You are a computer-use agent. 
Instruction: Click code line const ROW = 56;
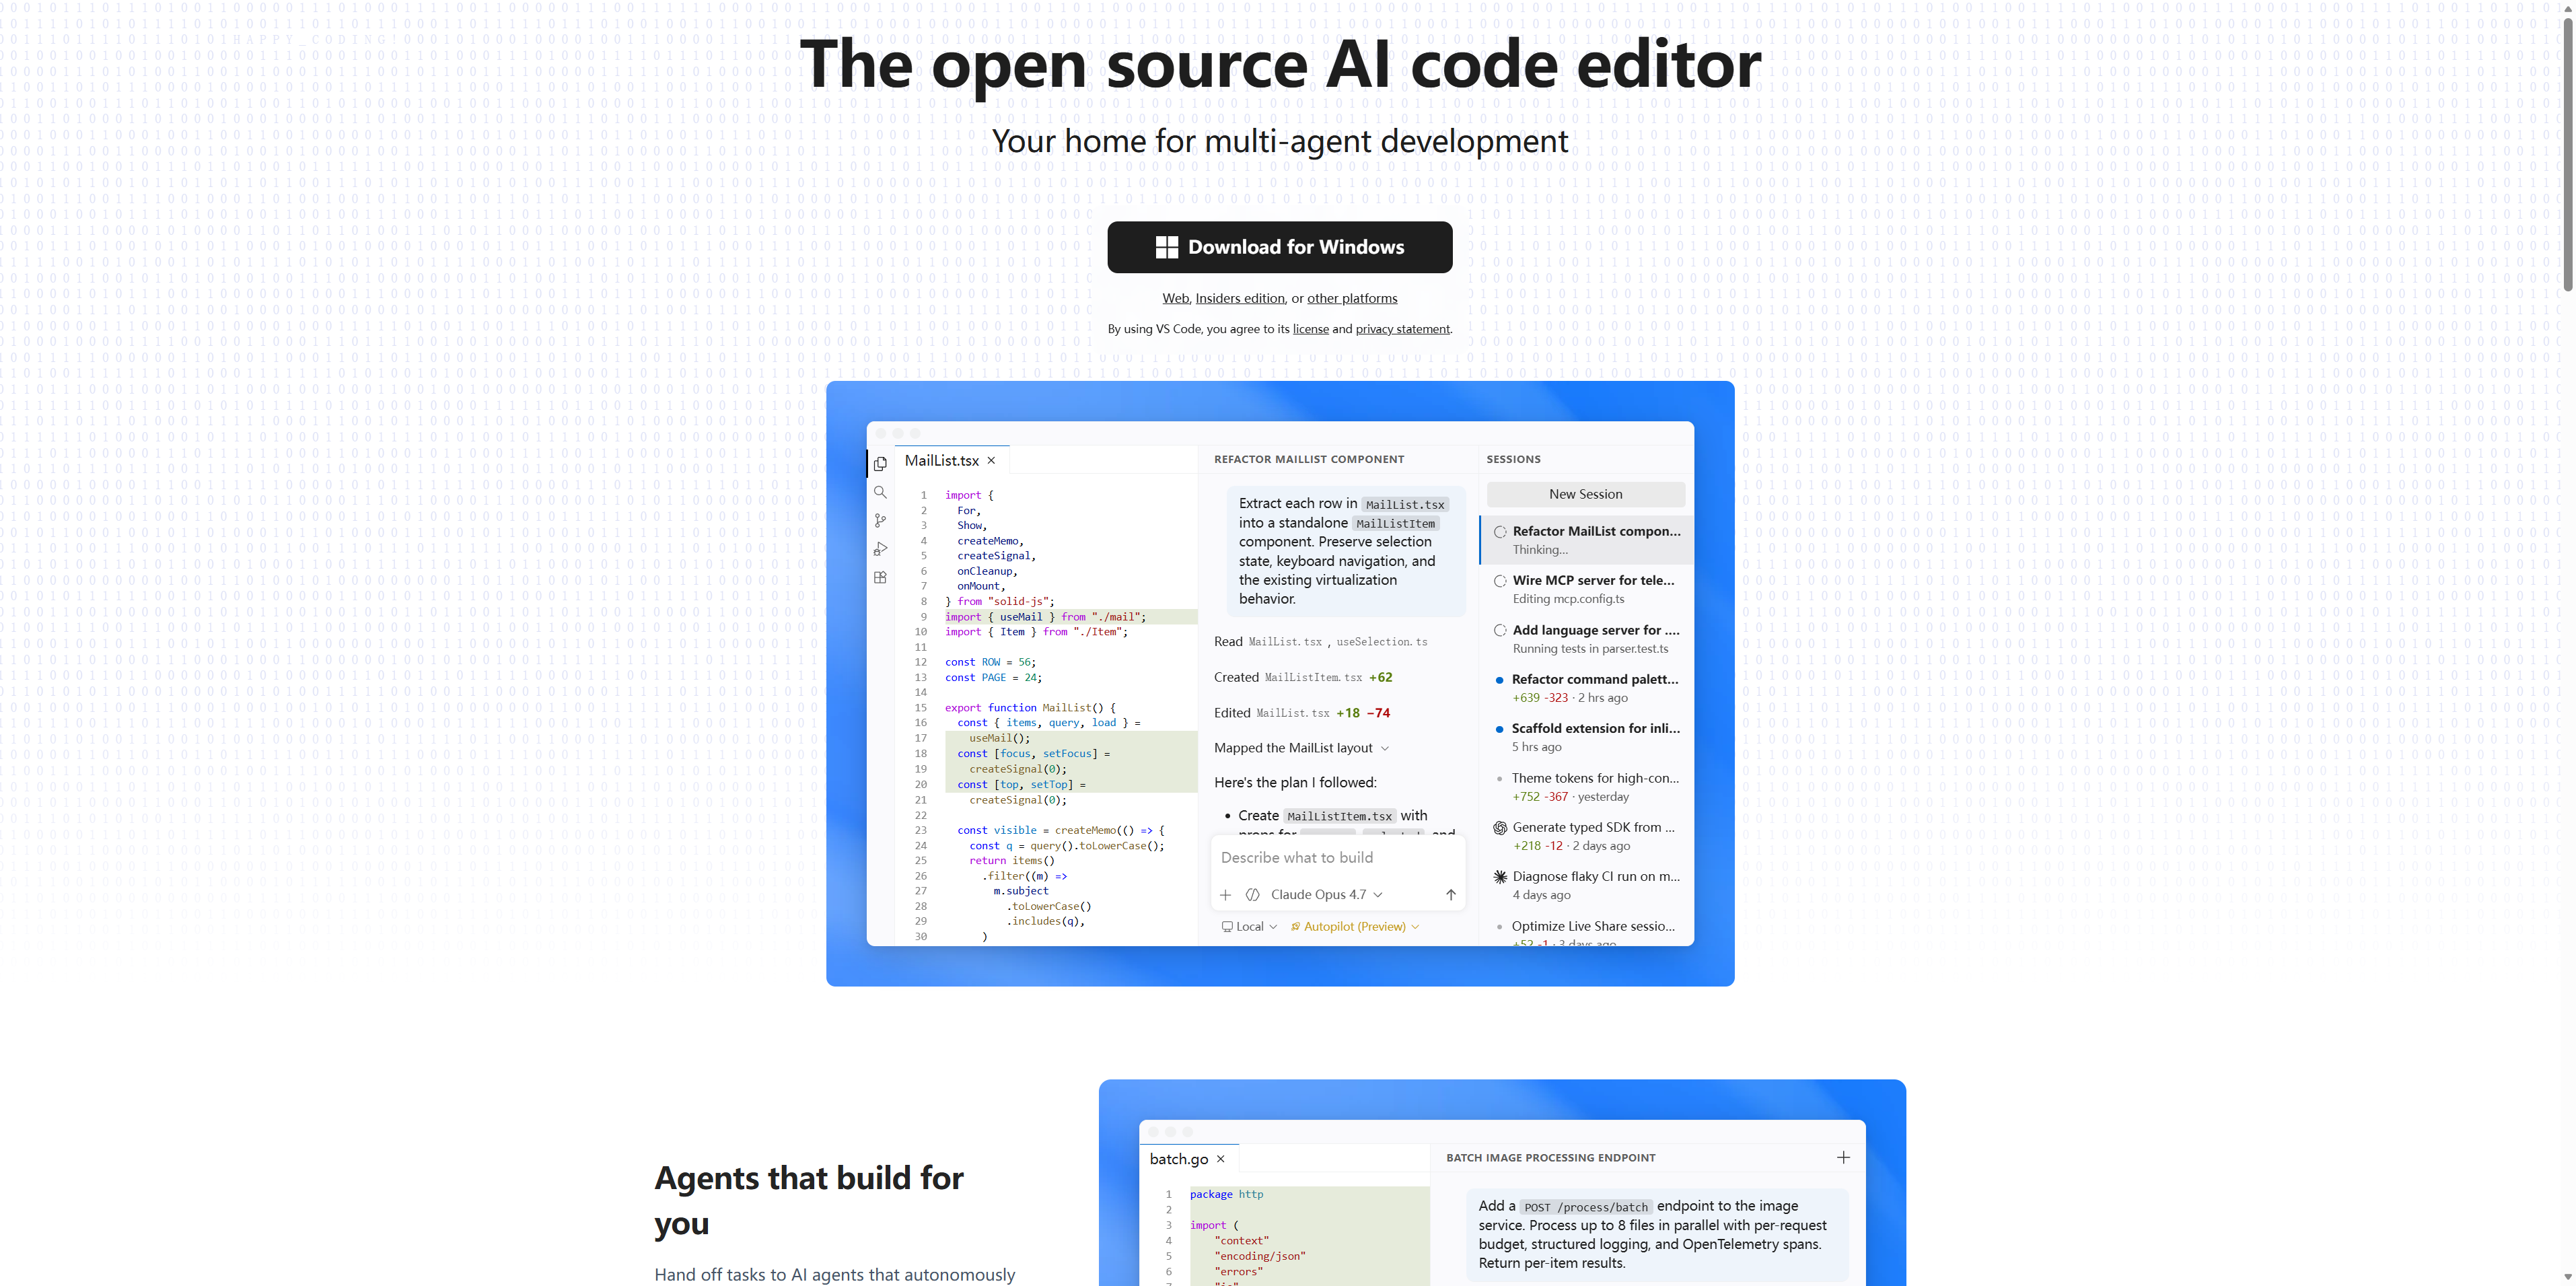pyautogui.click(x=990, y=662)
